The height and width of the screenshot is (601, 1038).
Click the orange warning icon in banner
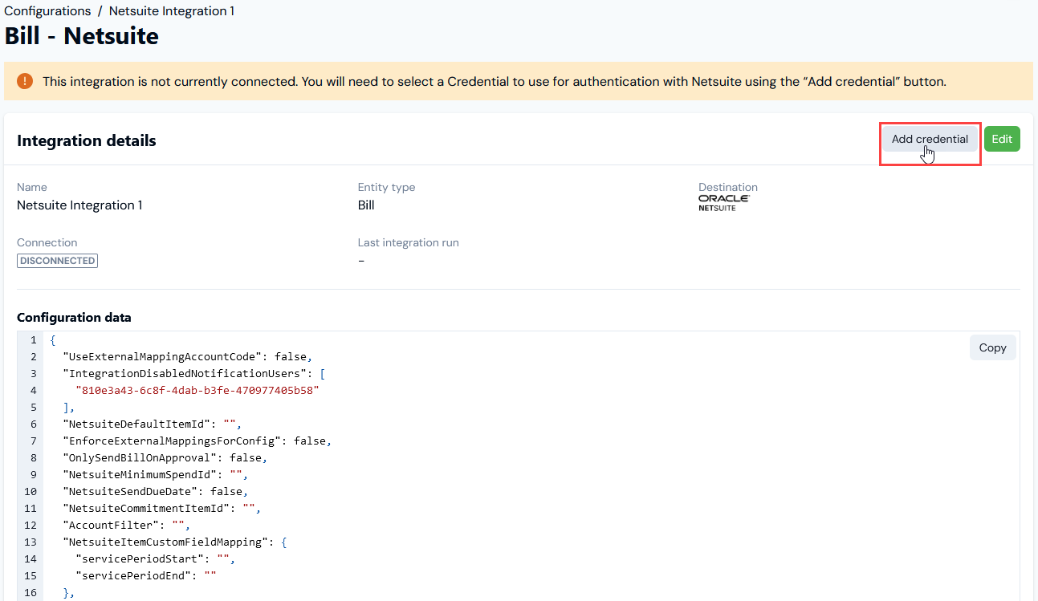(26, 81)
